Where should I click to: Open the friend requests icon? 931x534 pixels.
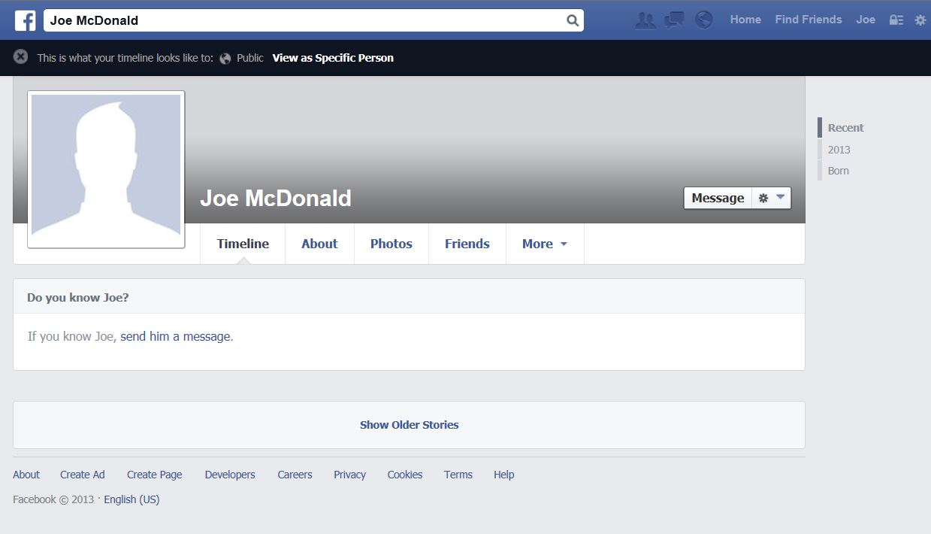point(645,20)
